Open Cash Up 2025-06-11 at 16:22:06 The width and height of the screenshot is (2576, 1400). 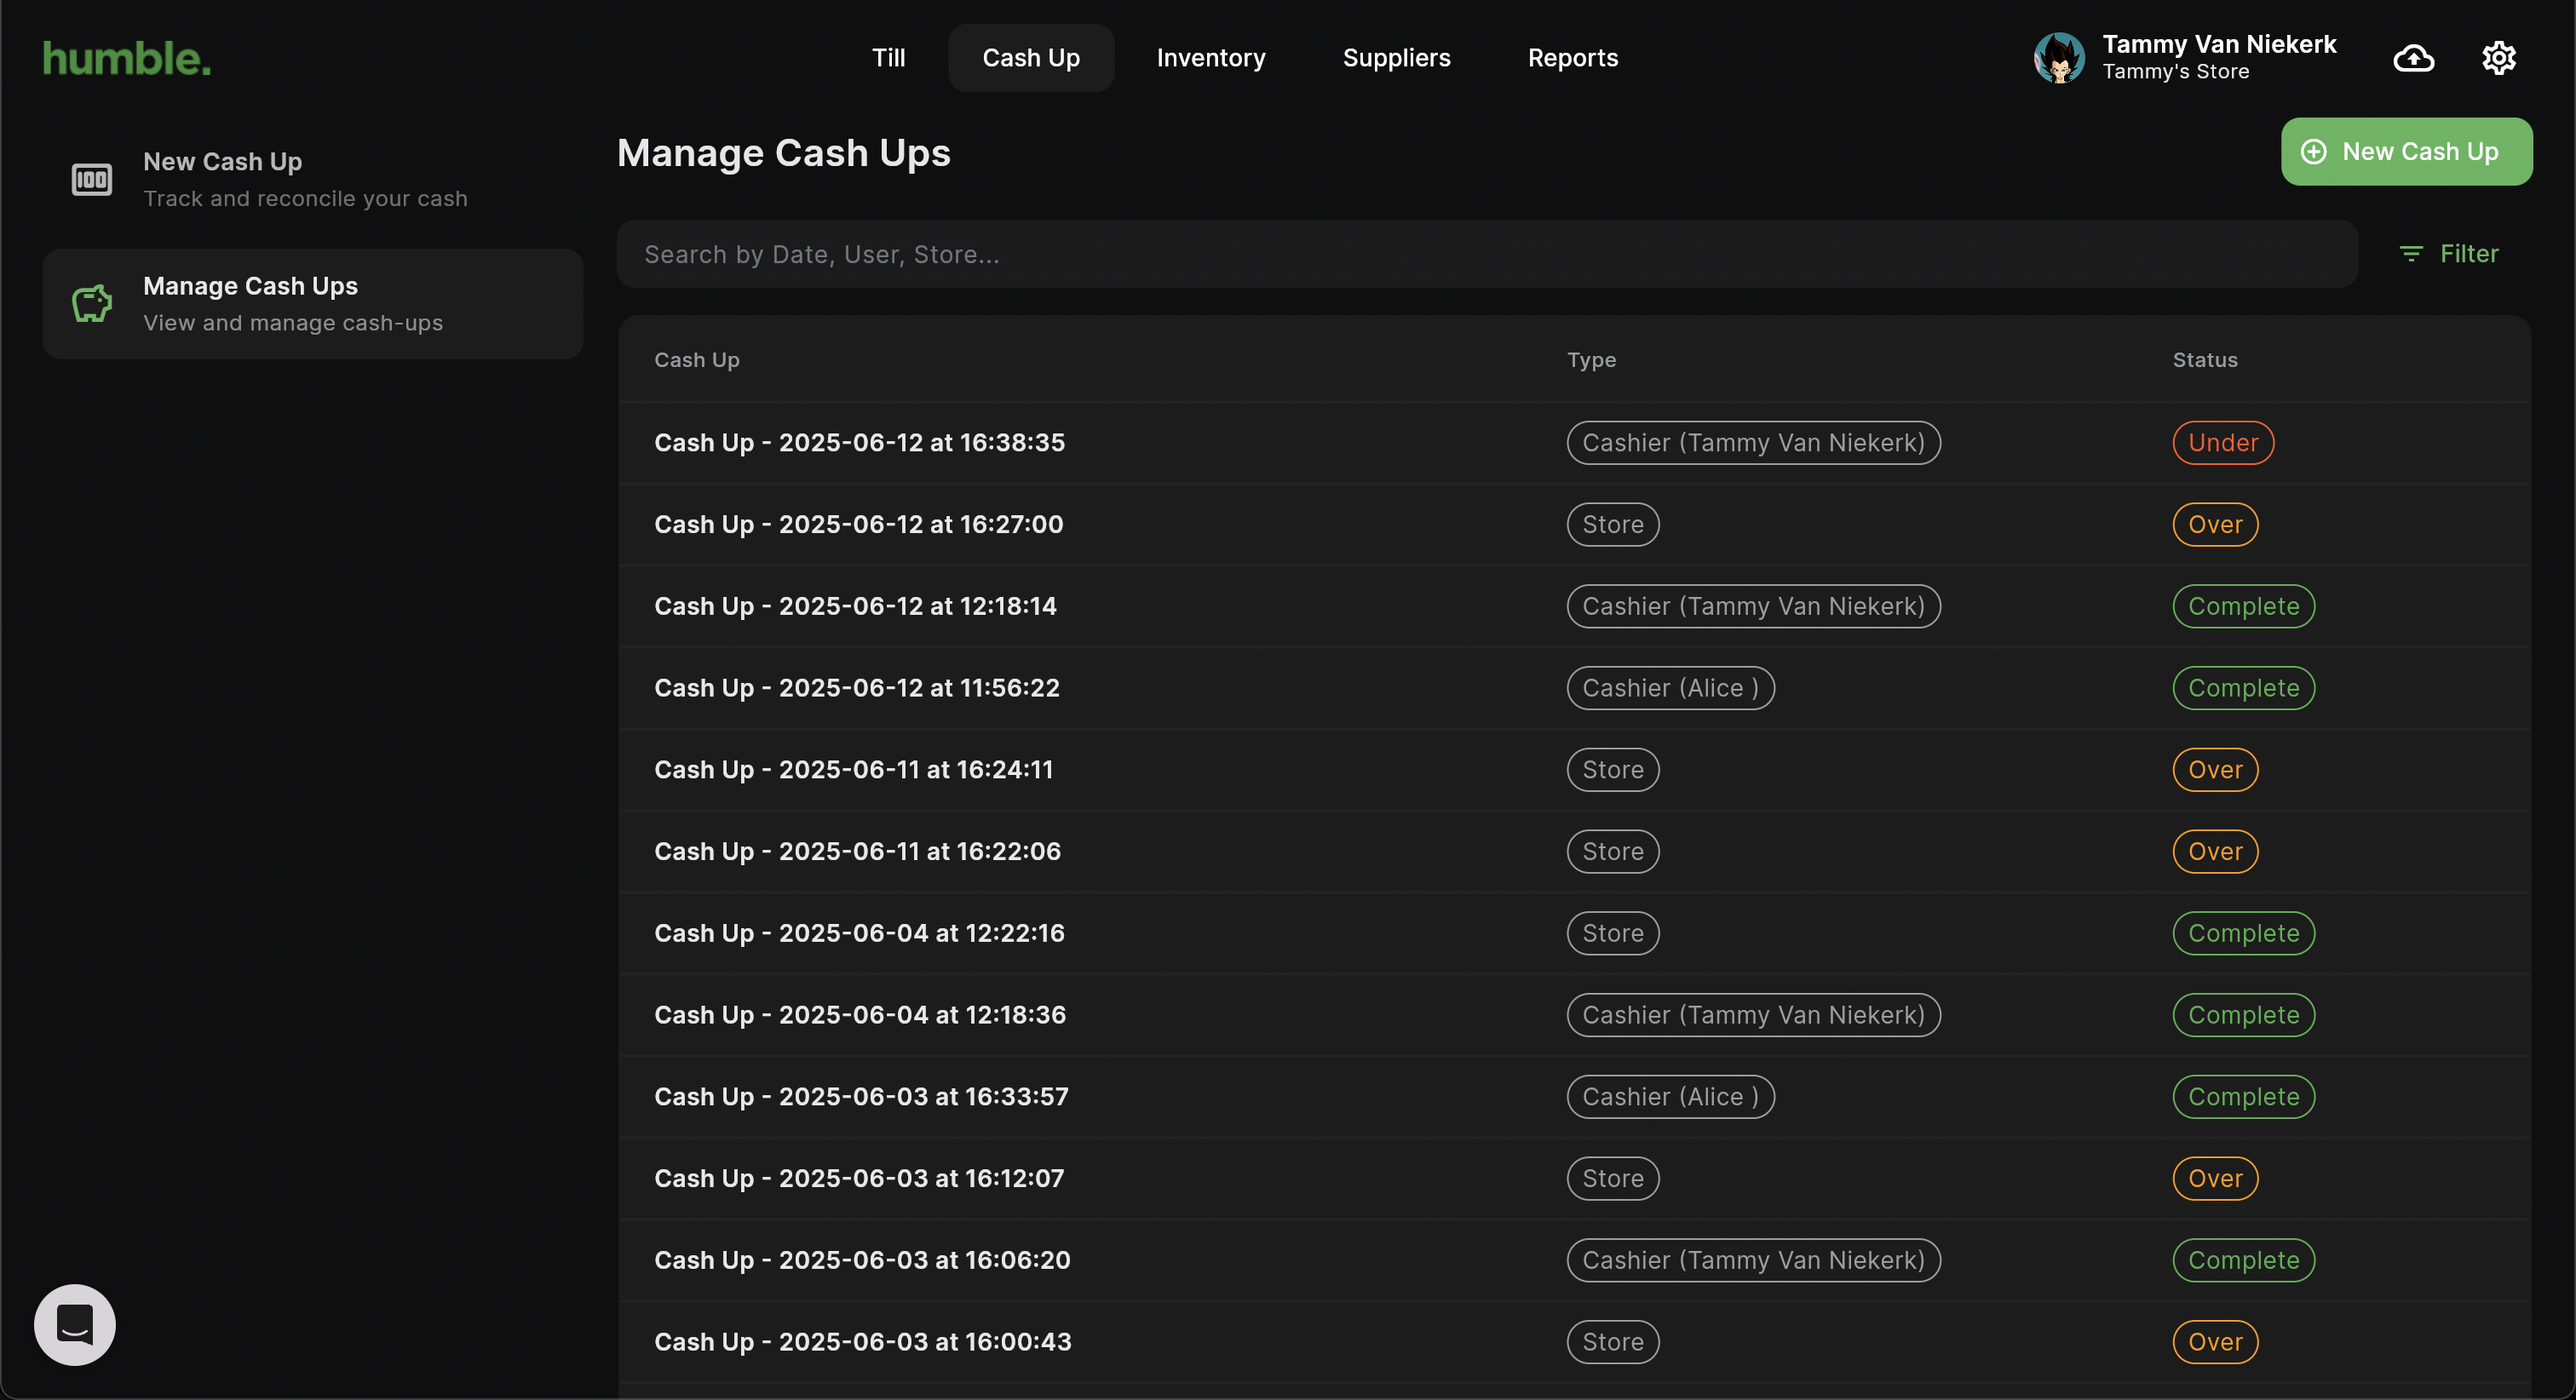[x=1574, y=852]
